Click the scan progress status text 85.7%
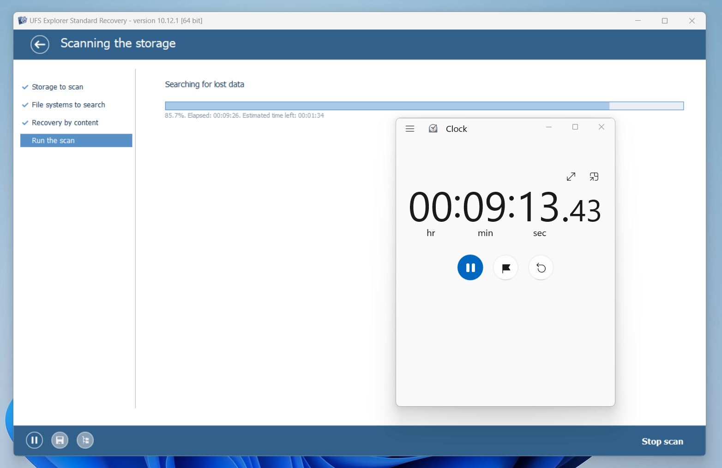The image size is (722, 468). click(244, 115)
